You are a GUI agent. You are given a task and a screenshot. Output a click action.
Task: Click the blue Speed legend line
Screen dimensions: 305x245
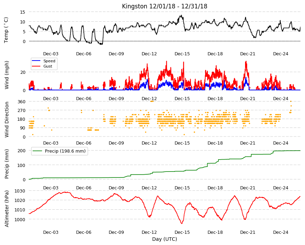pyautogui.click(x=36, y=61)
